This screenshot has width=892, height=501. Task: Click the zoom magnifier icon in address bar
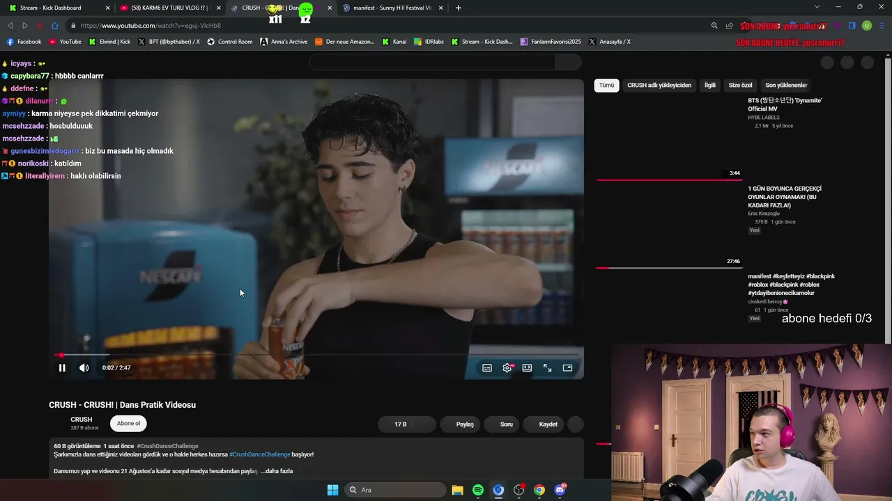tap(714, 26)
